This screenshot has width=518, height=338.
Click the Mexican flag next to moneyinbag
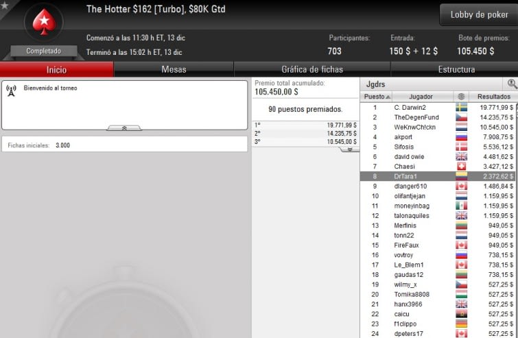click(461, 206)
